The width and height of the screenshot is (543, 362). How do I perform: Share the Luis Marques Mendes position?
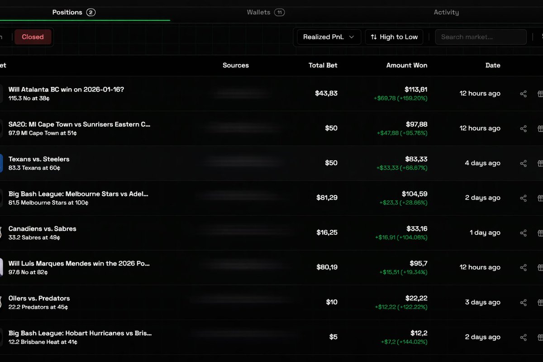click(x=523, y=267)
